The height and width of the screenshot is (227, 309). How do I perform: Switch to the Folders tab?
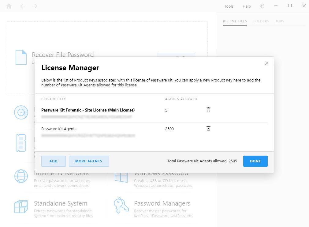point(261,21)
